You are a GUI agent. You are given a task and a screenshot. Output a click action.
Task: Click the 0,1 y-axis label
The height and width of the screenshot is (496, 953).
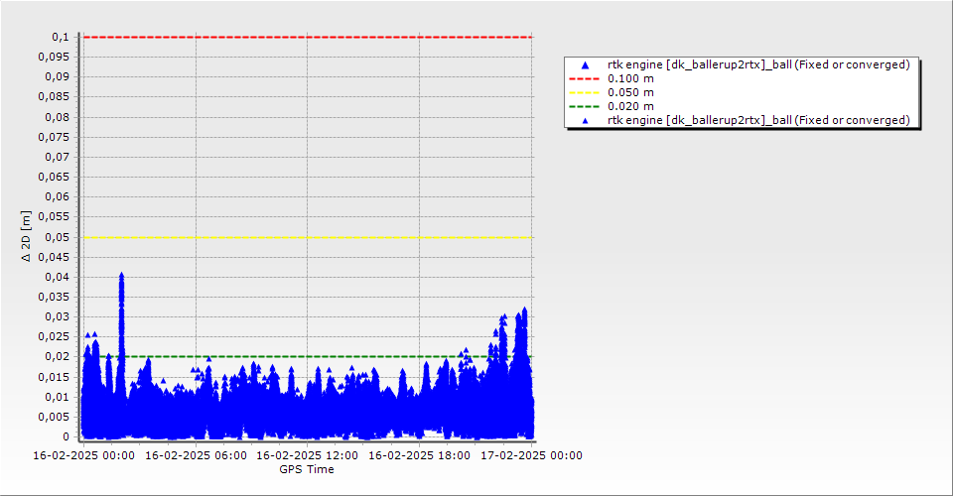pos(61,37)
